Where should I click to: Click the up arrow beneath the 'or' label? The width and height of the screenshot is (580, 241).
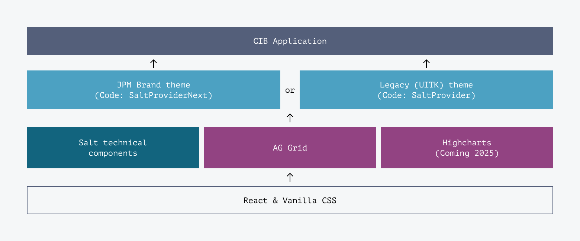(290, 118)
